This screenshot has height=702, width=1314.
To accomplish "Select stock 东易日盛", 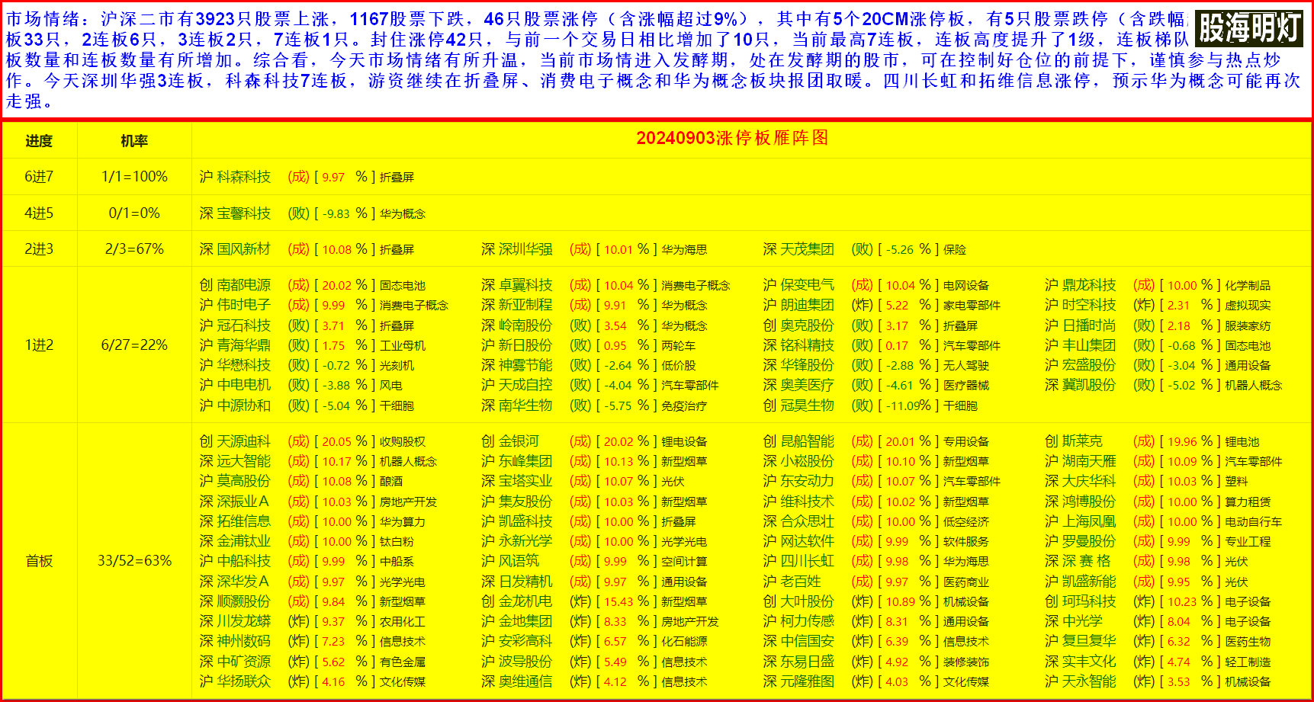I will point(808,662).
